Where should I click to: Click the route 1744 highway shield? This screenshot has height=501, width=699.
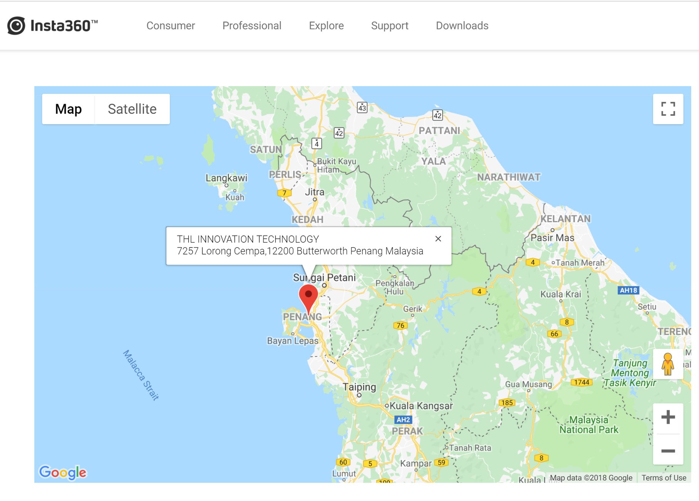[582, 382]
